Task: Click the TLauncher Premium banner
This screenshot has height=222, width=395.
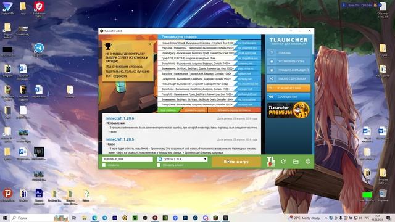Action: pos(289,110)
